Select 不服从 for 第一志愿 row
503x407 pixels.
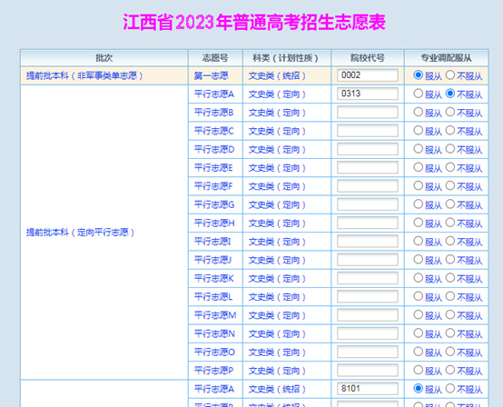[x=450, y=75]
